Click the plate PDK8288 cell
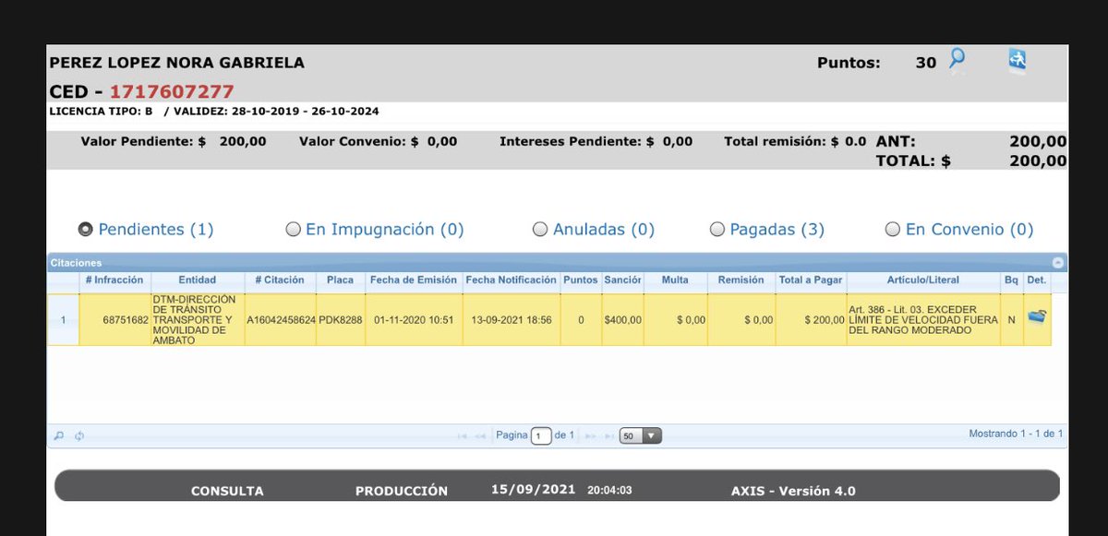Screen dimensions: 1108x536 pyautogui.click(x=341, y=320)
